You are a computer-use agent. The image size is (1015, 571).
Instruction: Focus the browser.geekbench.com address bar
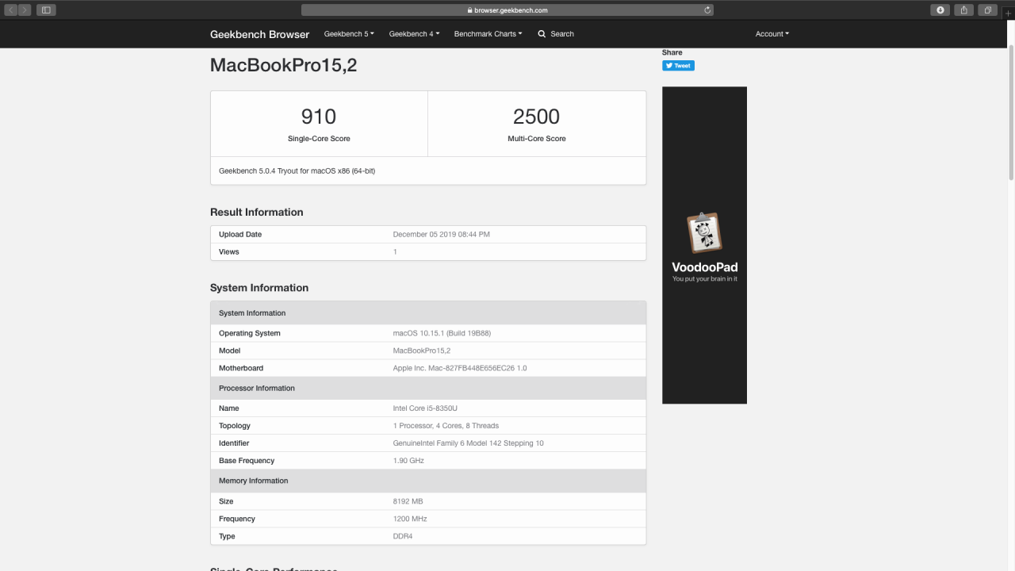[507, 10]
